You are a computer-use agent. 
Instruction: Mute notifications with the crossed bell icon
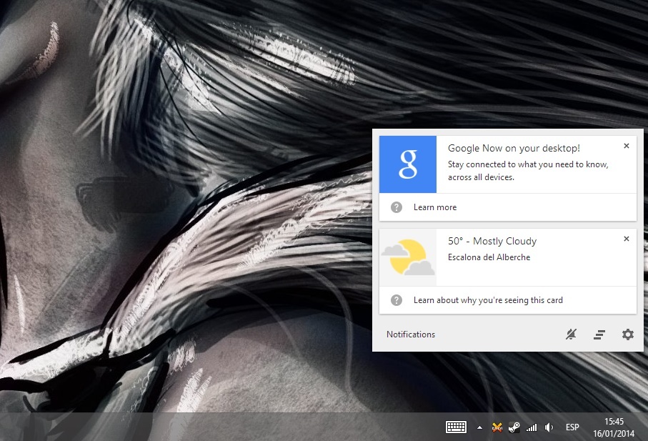point(570,334)
